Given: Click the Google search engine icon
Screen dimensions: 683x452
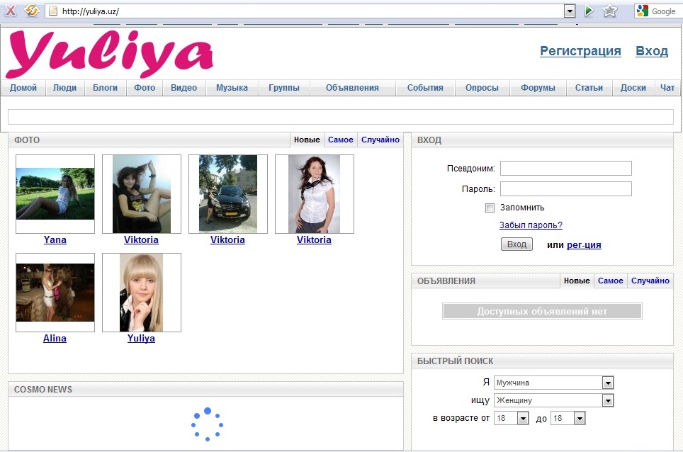Looking at the screenshot, I should point(642,11).
